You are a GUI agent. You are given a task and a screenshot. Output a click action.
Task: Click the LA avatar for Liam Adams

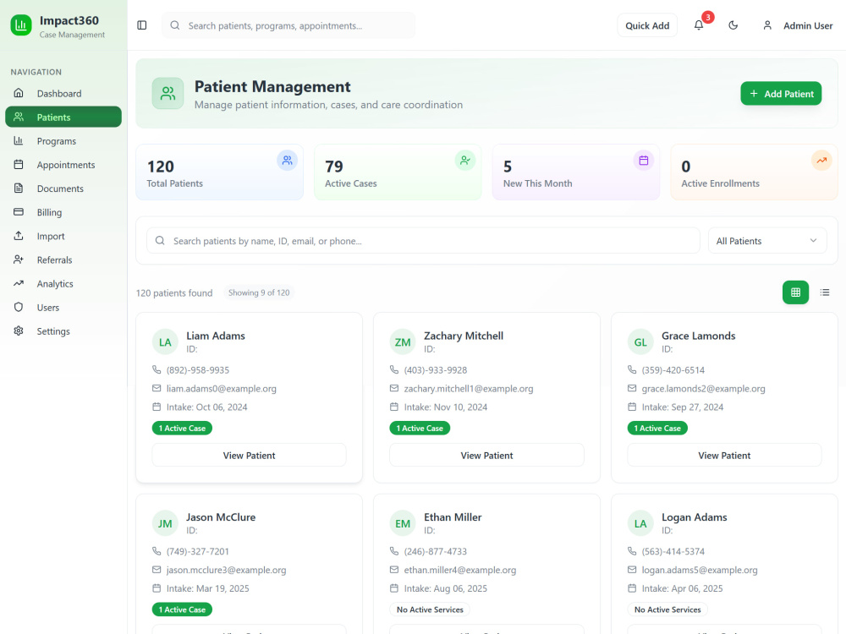coord(165,342)
